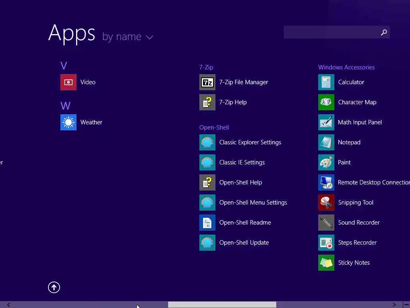Click the '7-Zip Help' label
The image size is (410, 308).
pos(233,102)
